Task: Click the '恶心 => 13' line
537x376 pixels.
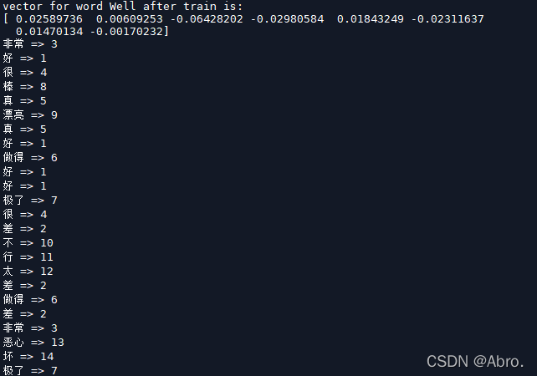Action: coord(33,342)
